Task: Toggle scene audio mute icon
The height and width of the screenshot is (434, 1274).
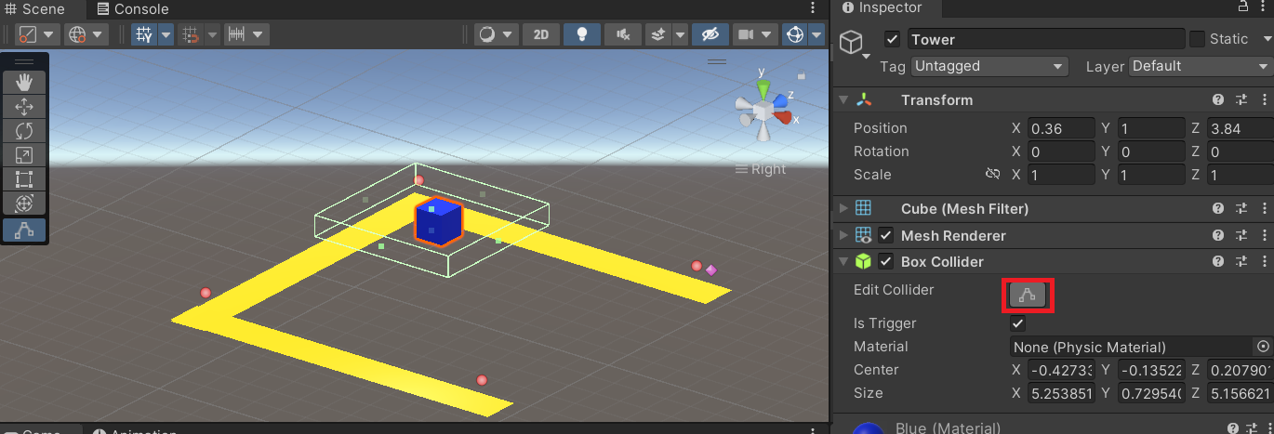Action: (x=623, y=34)
